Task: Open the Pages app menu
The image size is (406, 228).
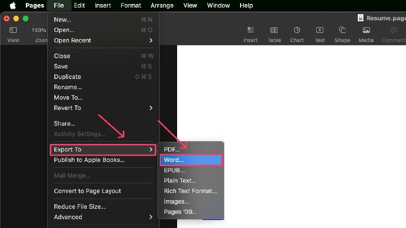Action: [x=35, y=6]
